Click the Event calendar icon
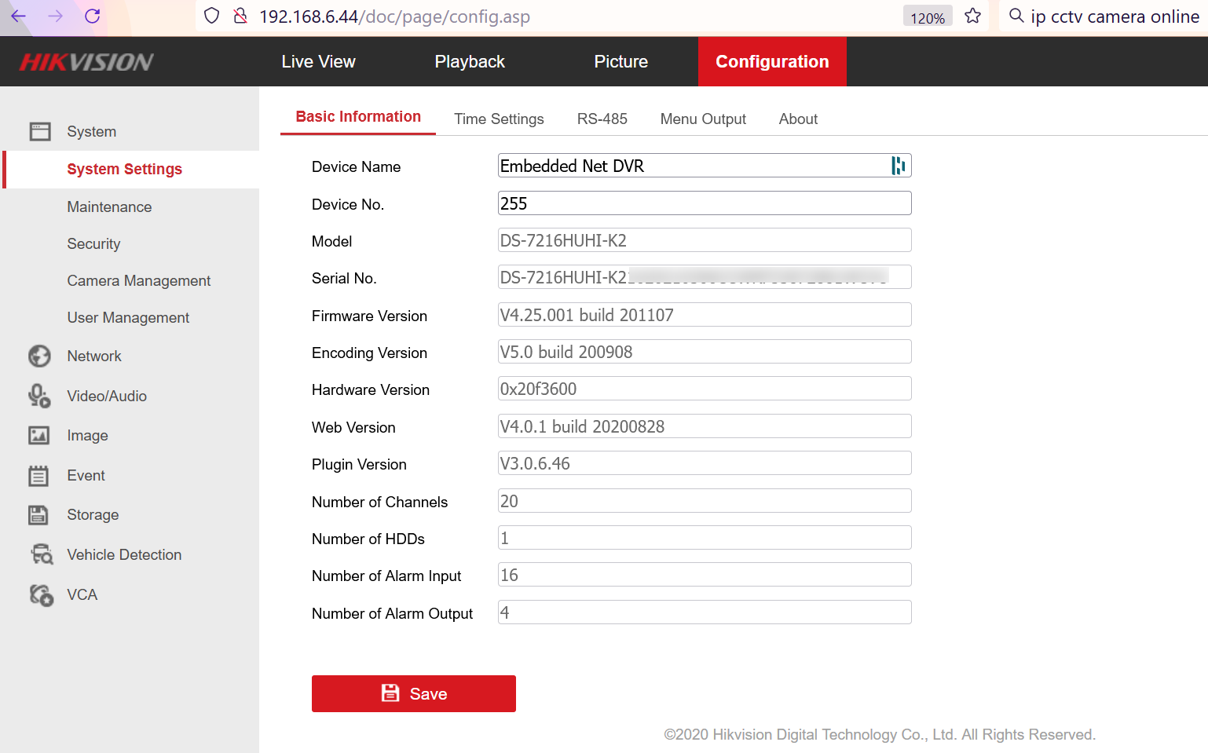This screenshot has width=1208, height=753. point(38,476)
